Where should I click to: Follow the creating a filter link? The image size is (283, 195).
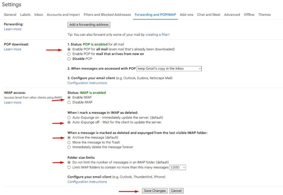click(157, 35)
